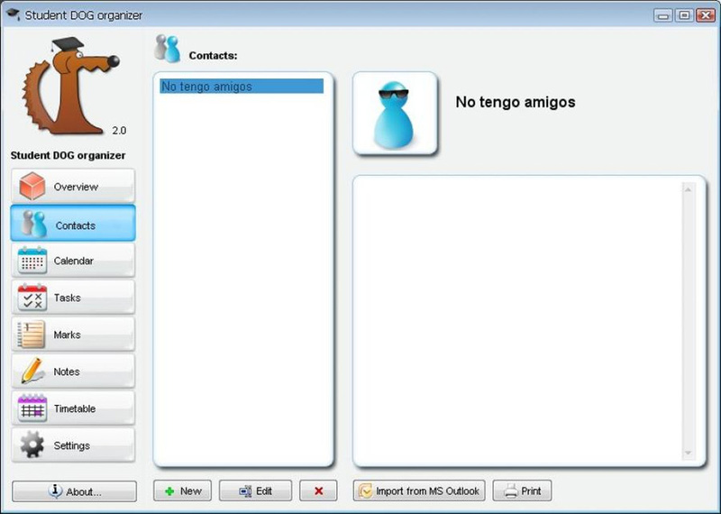
Task: Minimize the Student DOG organizer window
Action: point(663,15)
